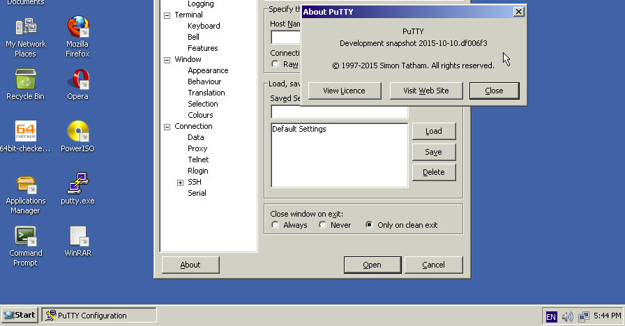Collapse the Window tree node

(x=167, y=60)
